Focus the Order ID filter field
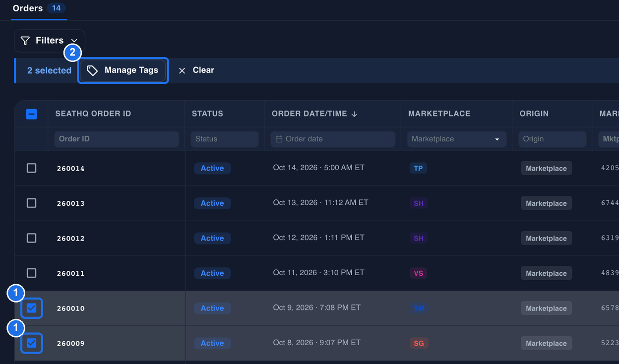Image resolution: width=619 pixels, height=364 pixels. pos(117,139)
